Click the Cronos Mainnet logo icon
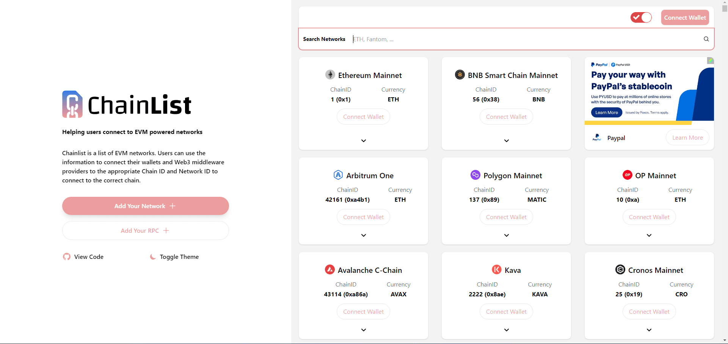This screenshot has width=728, height=344. pyautogui.click(x=620, y=269)
